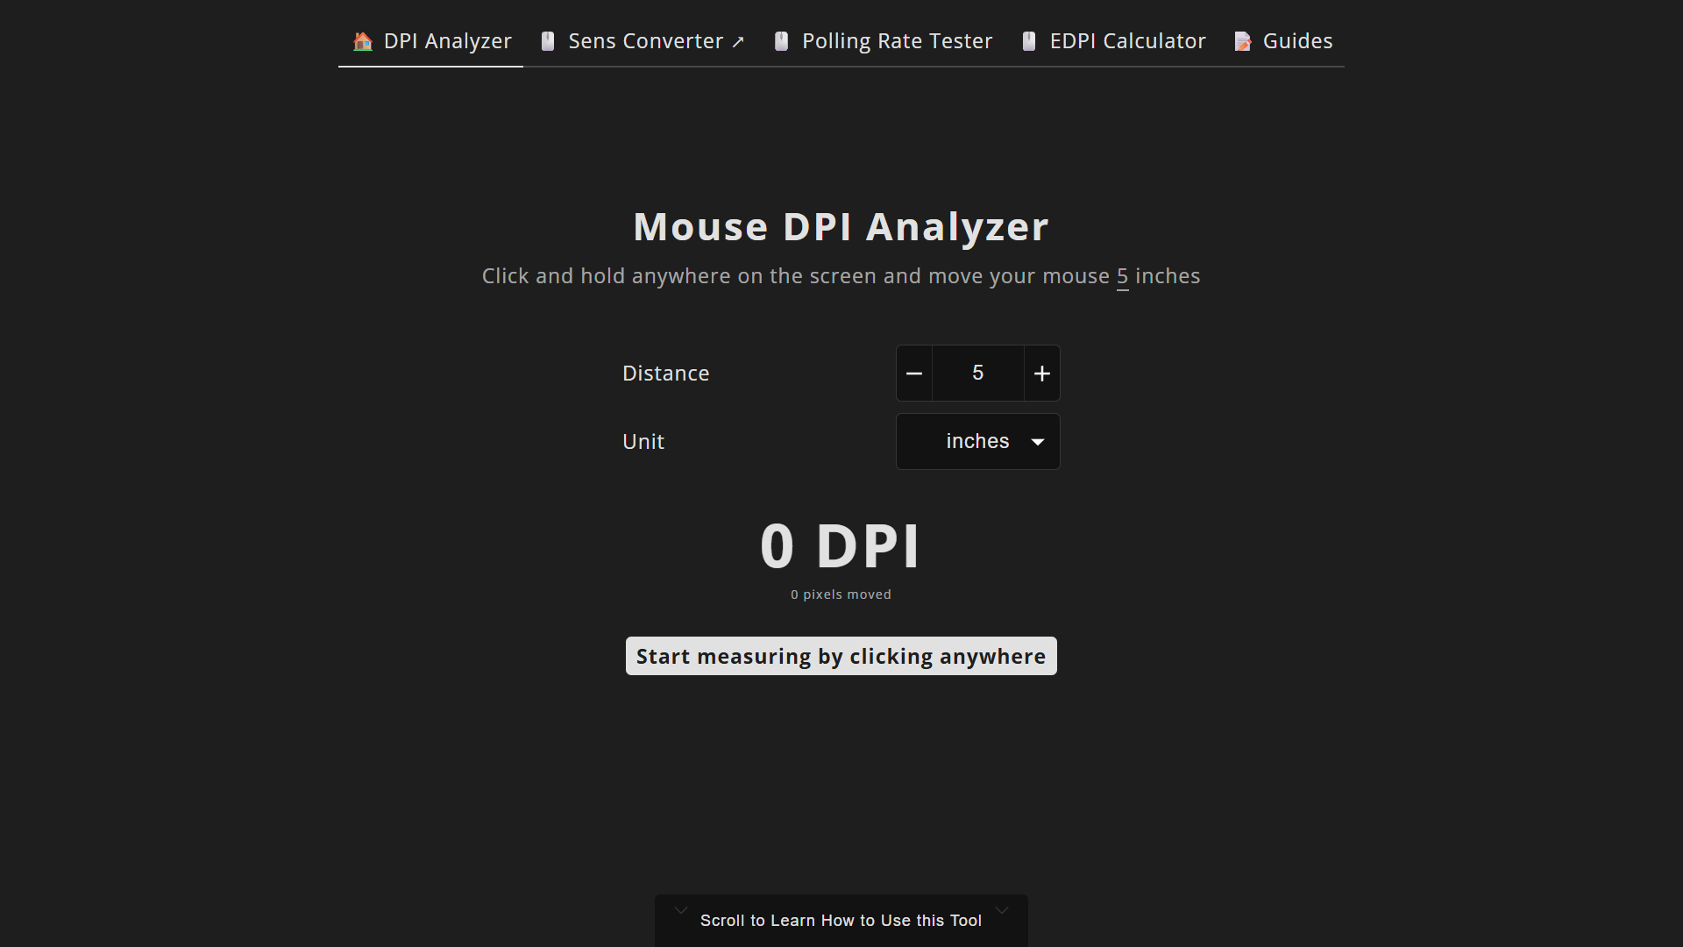Click the mouse icon next to Sens Converter

[x=548, y=41]
